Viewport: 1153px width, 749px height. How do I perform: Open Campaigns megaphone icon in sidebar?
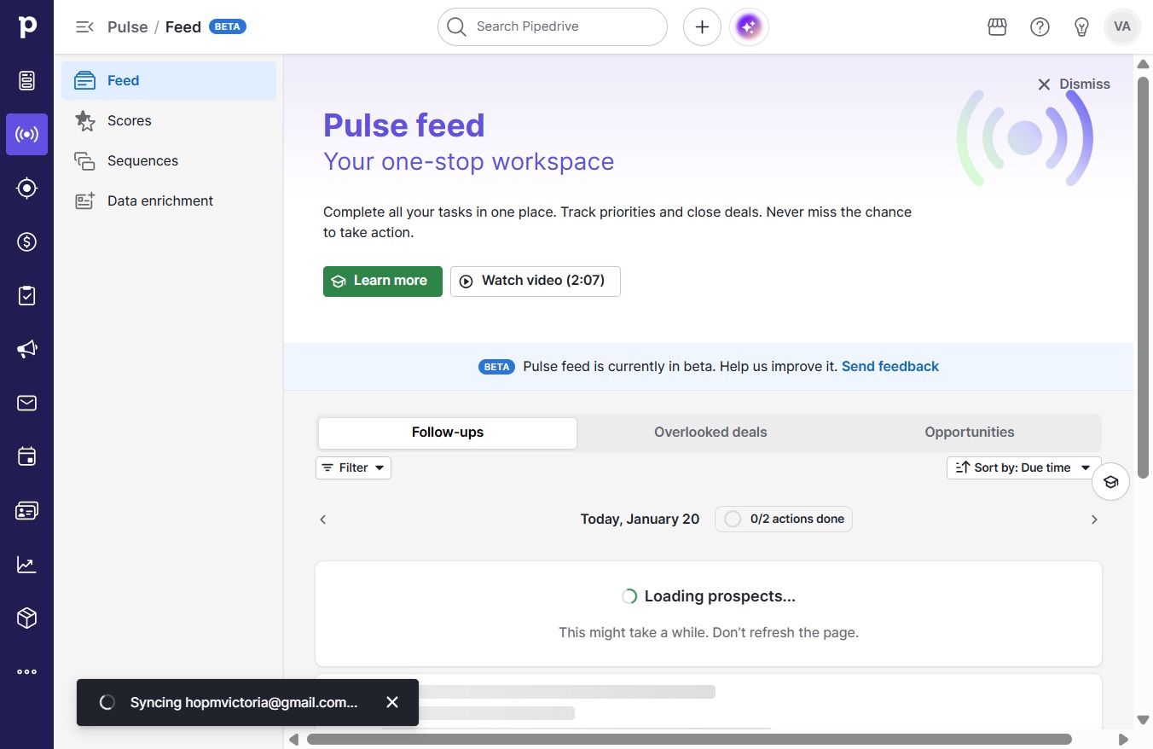click(x=27, y=349)
